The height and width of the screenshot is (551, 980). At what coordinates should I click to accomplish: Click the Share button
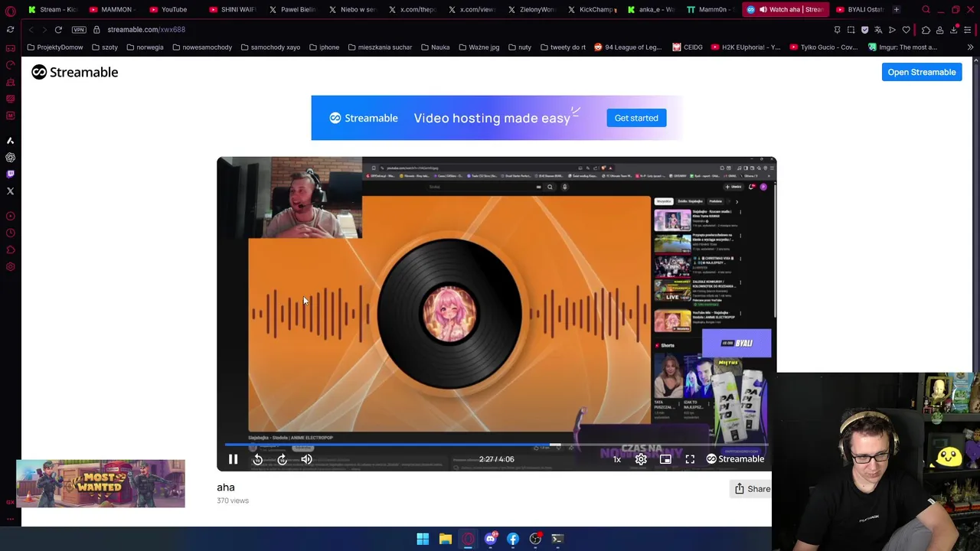pos(752,489)
